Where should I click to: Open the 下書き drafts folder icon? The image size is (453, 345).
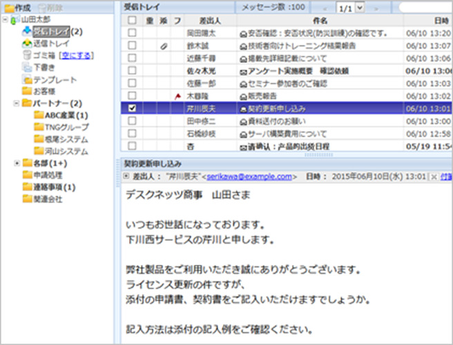click(26, 67)
